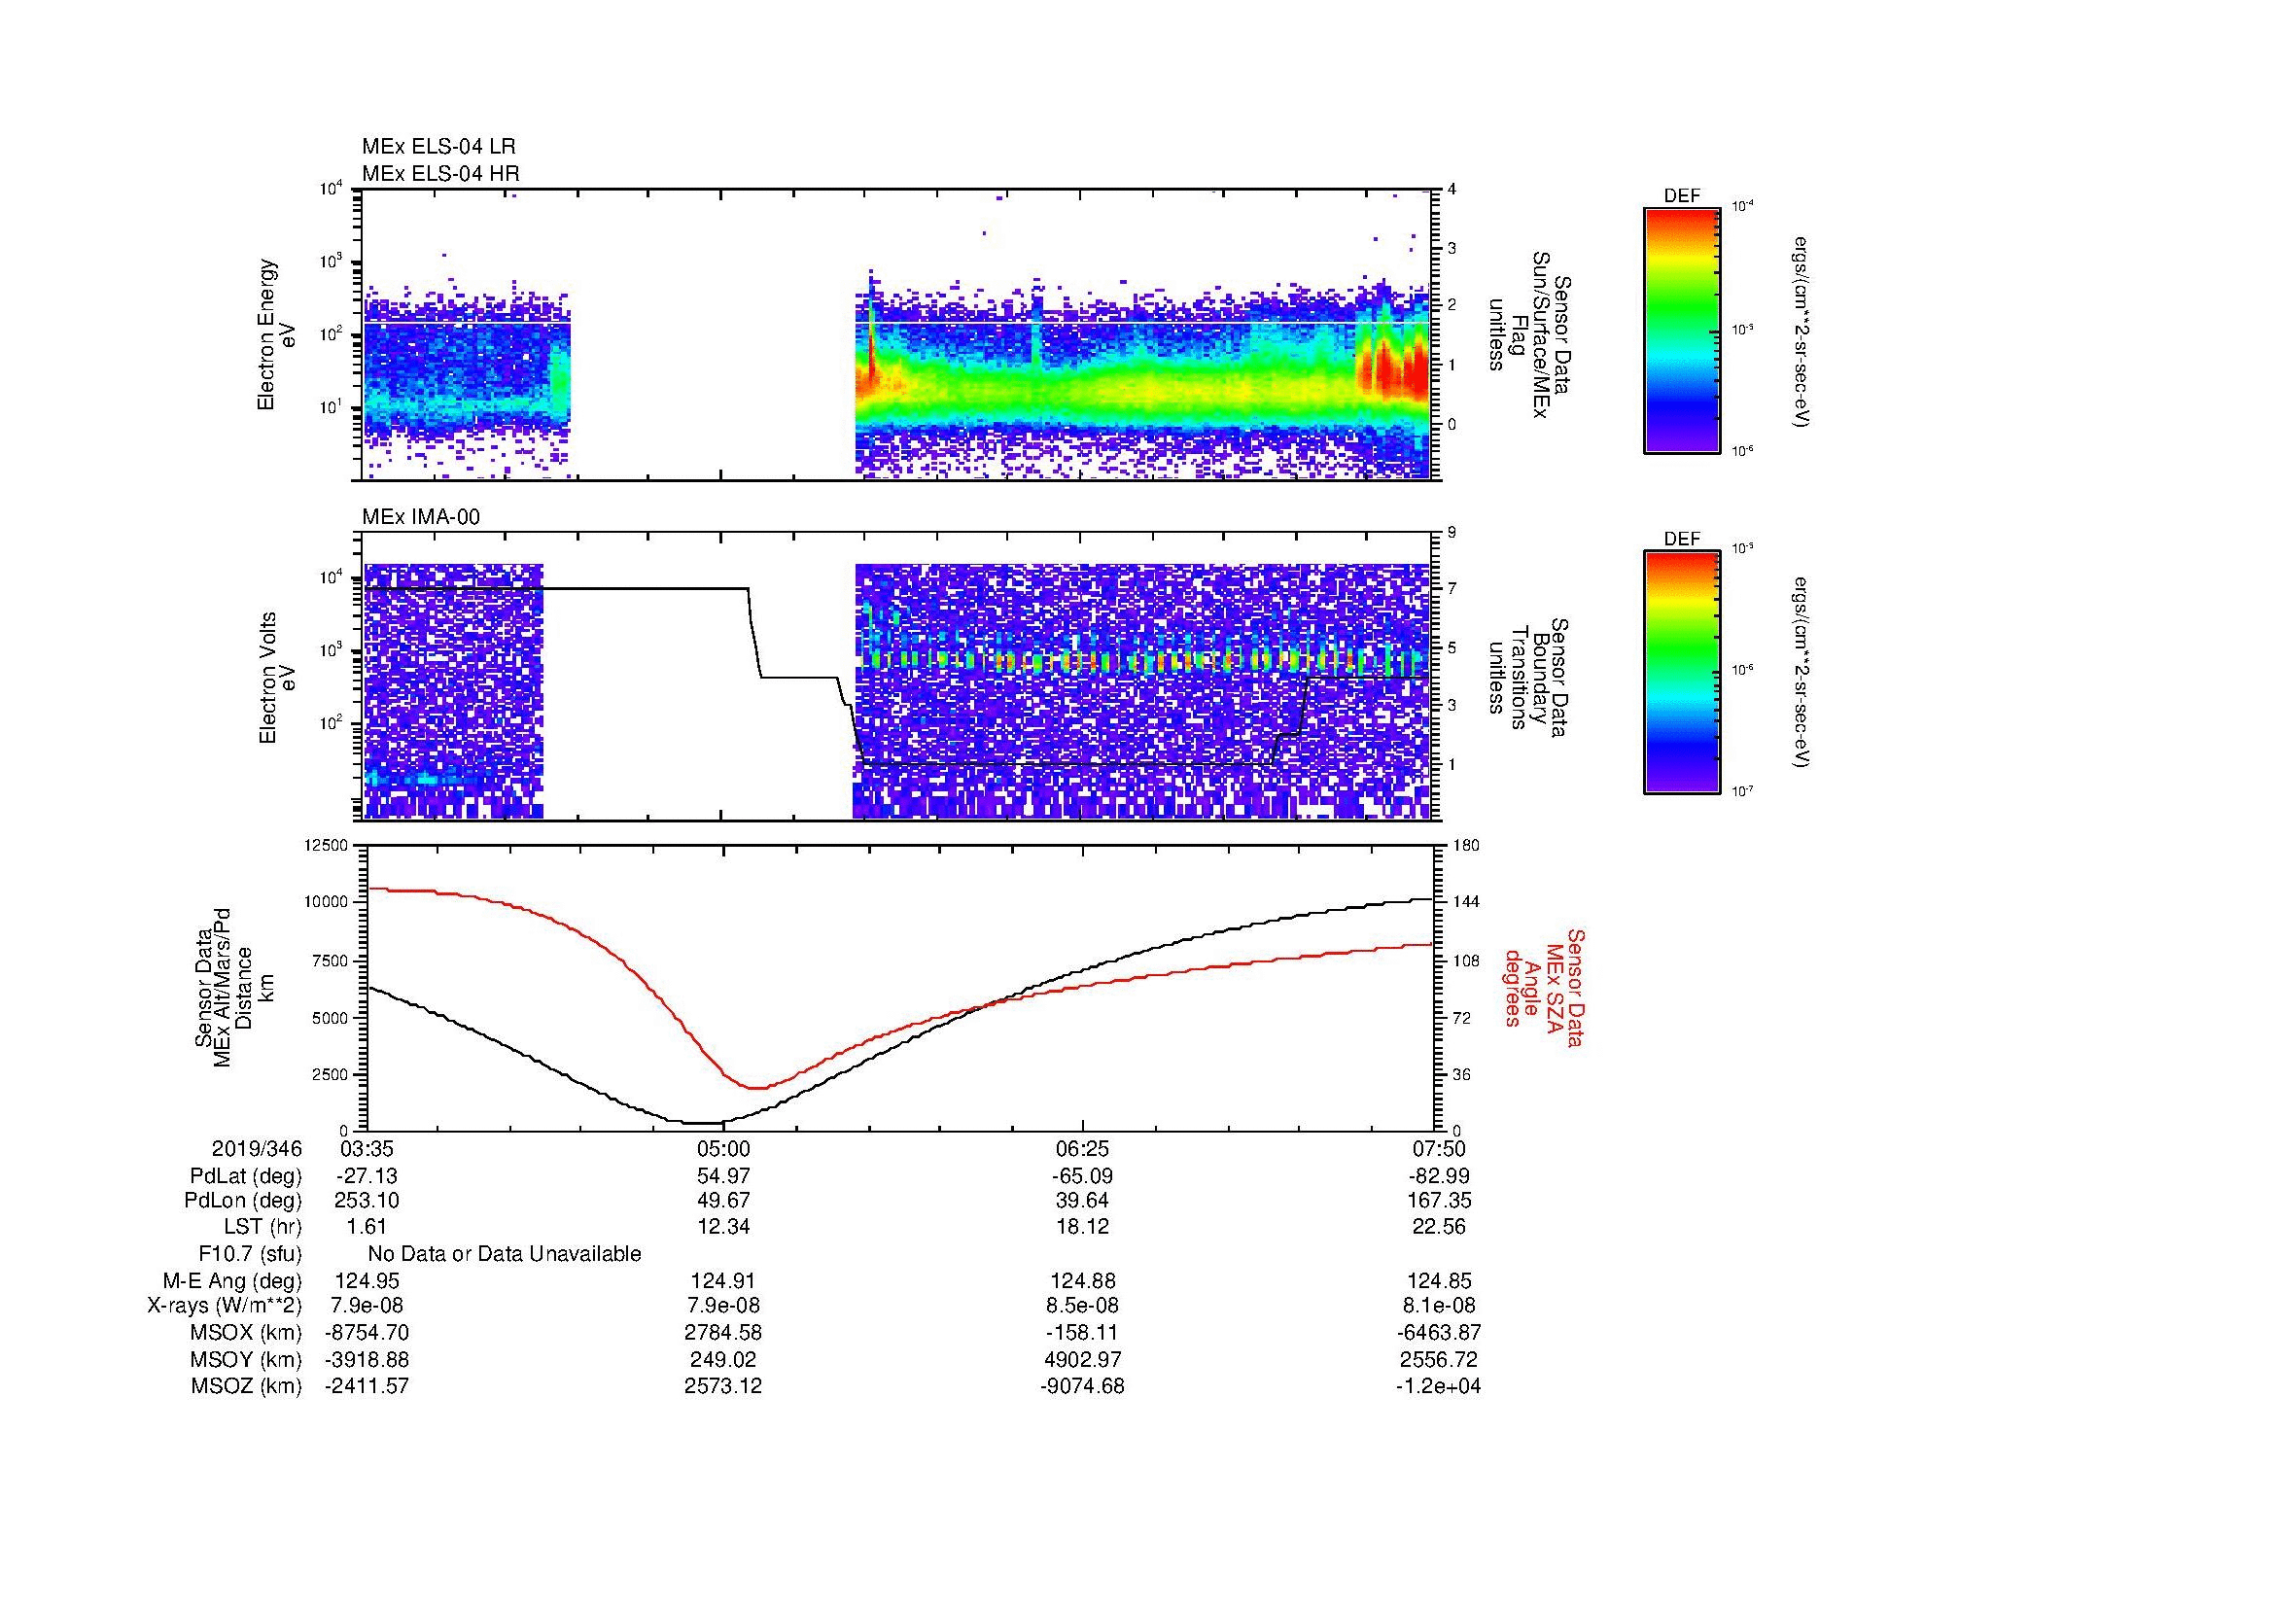This screenshot has height=1607, width=2274.
Task: Click the X-rays (W/m**2) row label
Action: point(225,1306)
